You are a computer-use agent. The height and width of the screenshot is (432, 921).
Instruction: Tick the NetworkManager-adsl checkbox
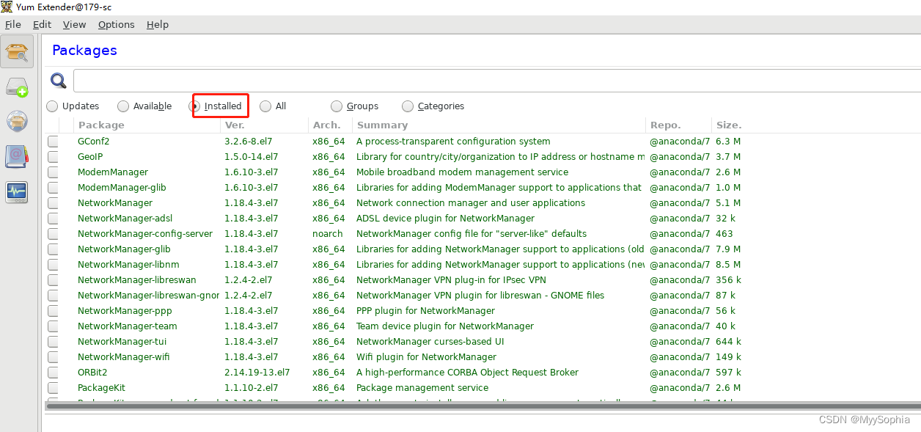point(53,219)
